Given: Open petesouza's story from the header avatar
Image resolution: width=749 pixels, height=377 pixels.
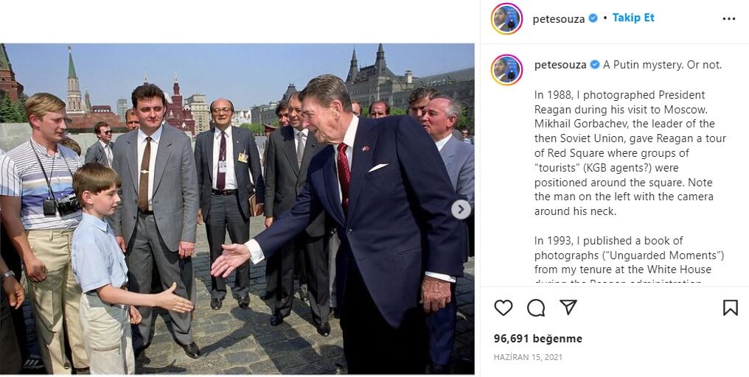Looking at the screenshot, I should tap(506, 18).
